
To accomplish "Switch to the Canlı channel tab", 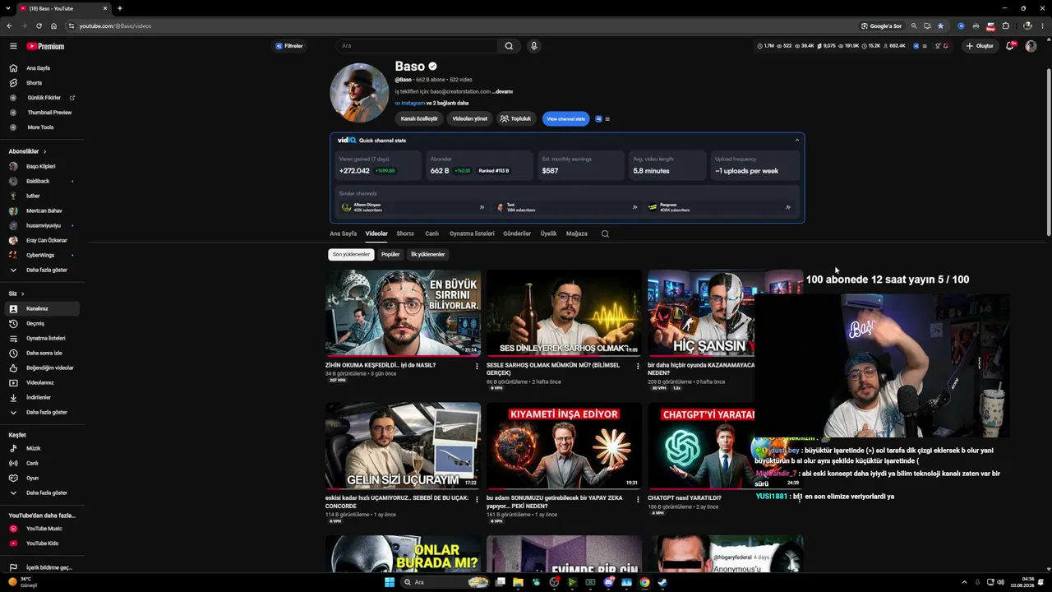I will click(431, 234).
